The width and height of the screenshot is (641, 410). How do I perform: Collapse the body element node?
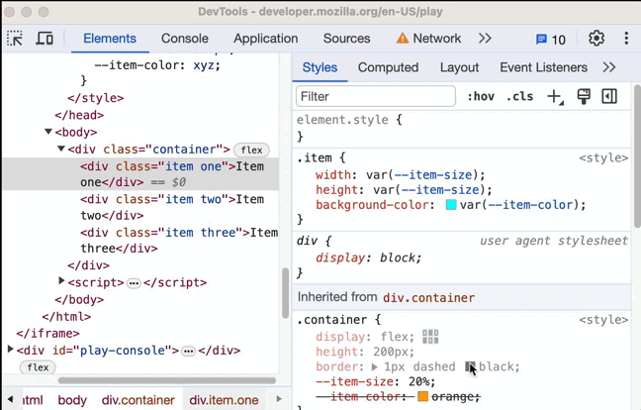click(48, 132)
